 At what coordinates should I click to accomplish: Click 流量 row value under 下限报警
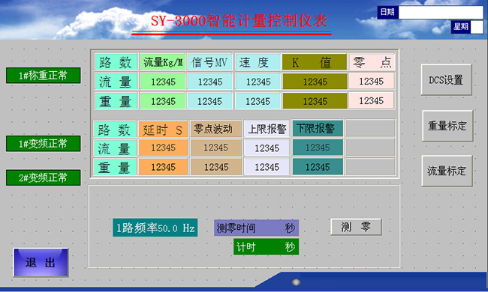click(318, 147)
